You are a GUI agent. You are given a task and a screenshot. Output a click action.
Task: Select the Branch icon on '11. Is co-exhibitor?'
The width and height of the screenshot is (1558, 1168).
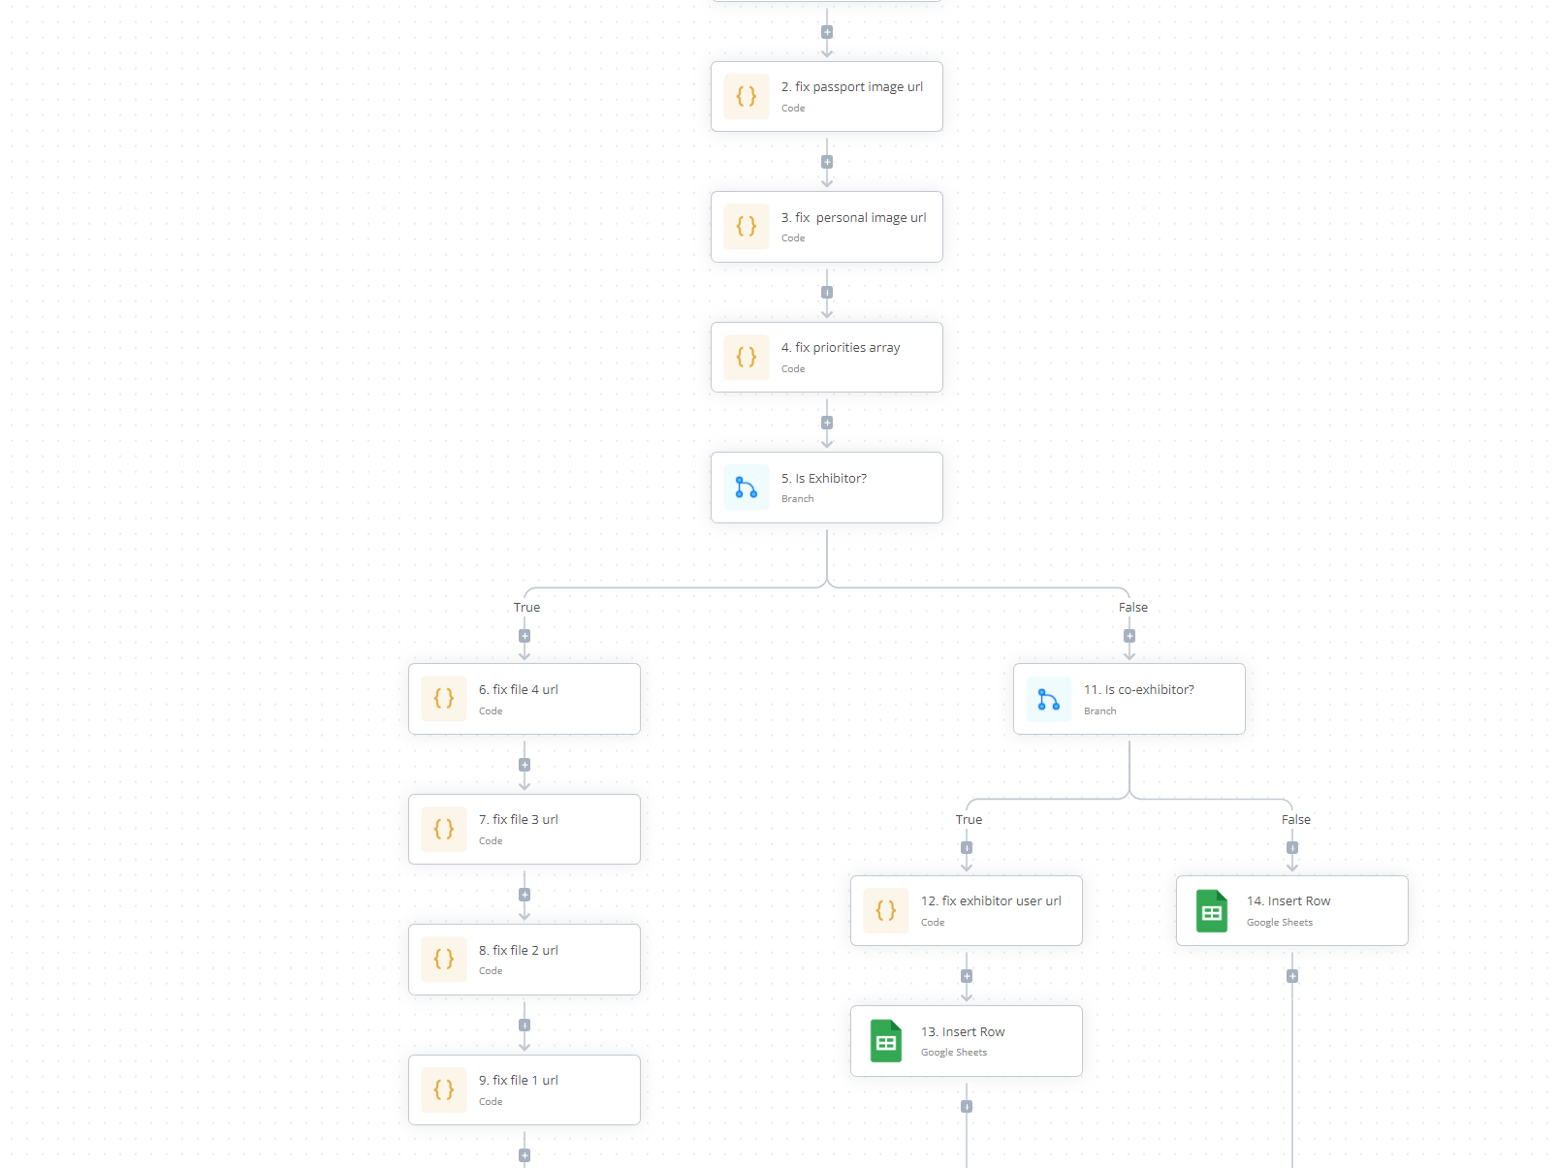(x=1048, y=698)
